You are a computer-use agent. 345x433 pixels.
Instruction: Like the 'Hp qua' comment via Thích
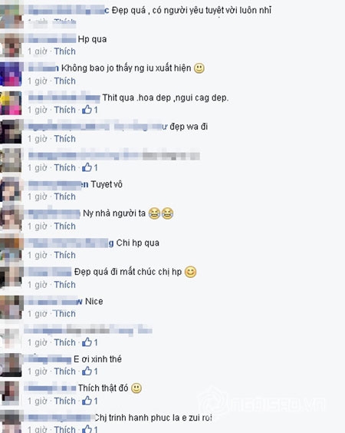tap(65, 51)
